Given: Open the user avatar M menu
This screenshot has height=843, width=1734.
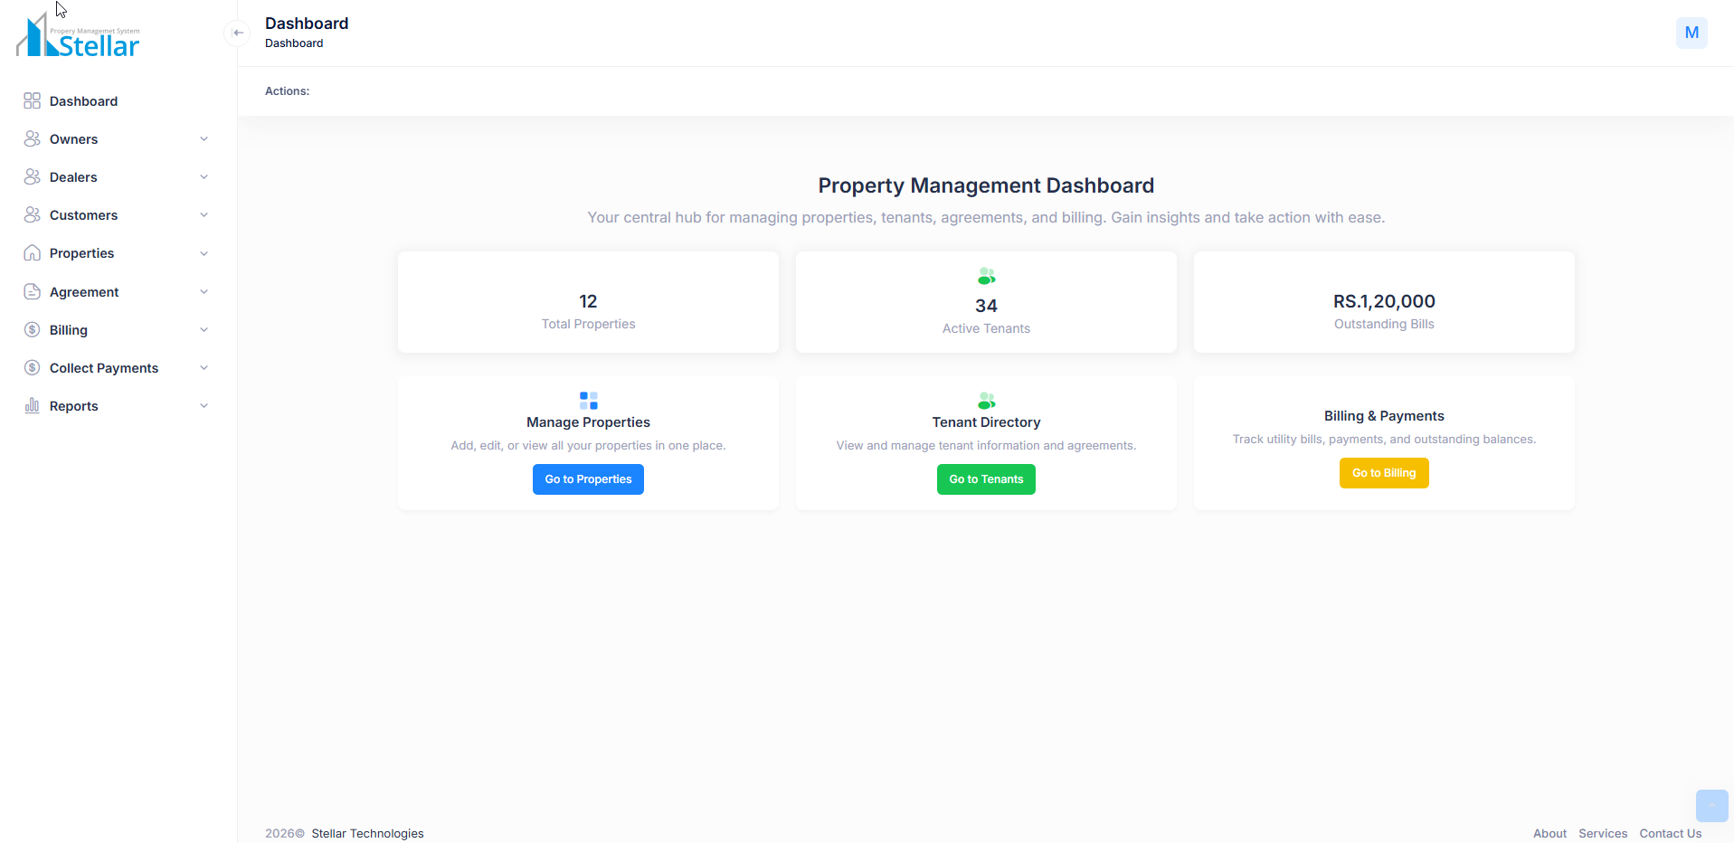Looking at the screenshot, I should click(1691, 33).
